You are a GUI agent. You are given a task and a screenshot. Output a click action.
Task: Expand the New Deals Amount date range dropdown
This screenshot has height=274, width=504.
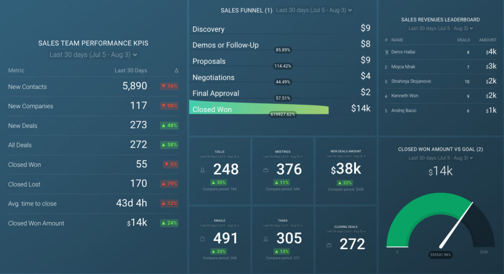coord(346,157)
